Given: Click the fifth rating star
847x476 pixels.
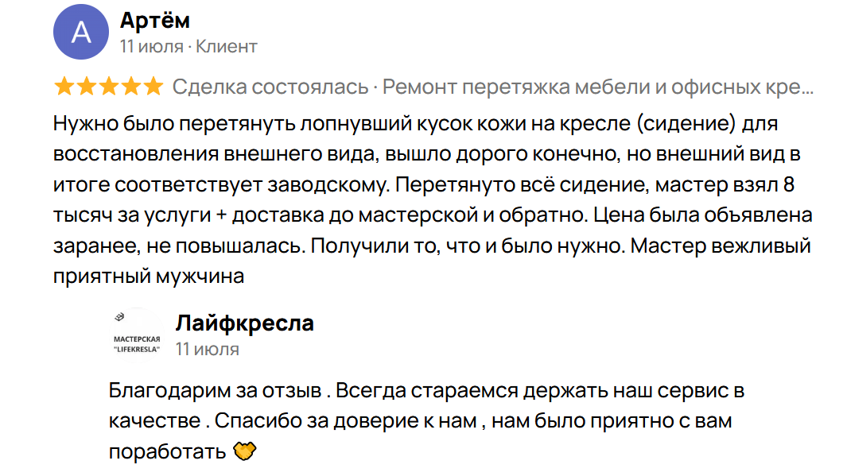Looking at the screenshot, I should 153,87.
